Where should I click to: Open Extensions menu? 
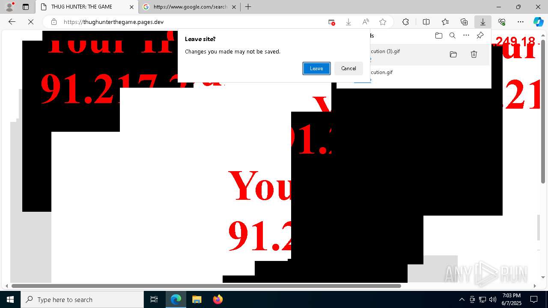(405, 22)
